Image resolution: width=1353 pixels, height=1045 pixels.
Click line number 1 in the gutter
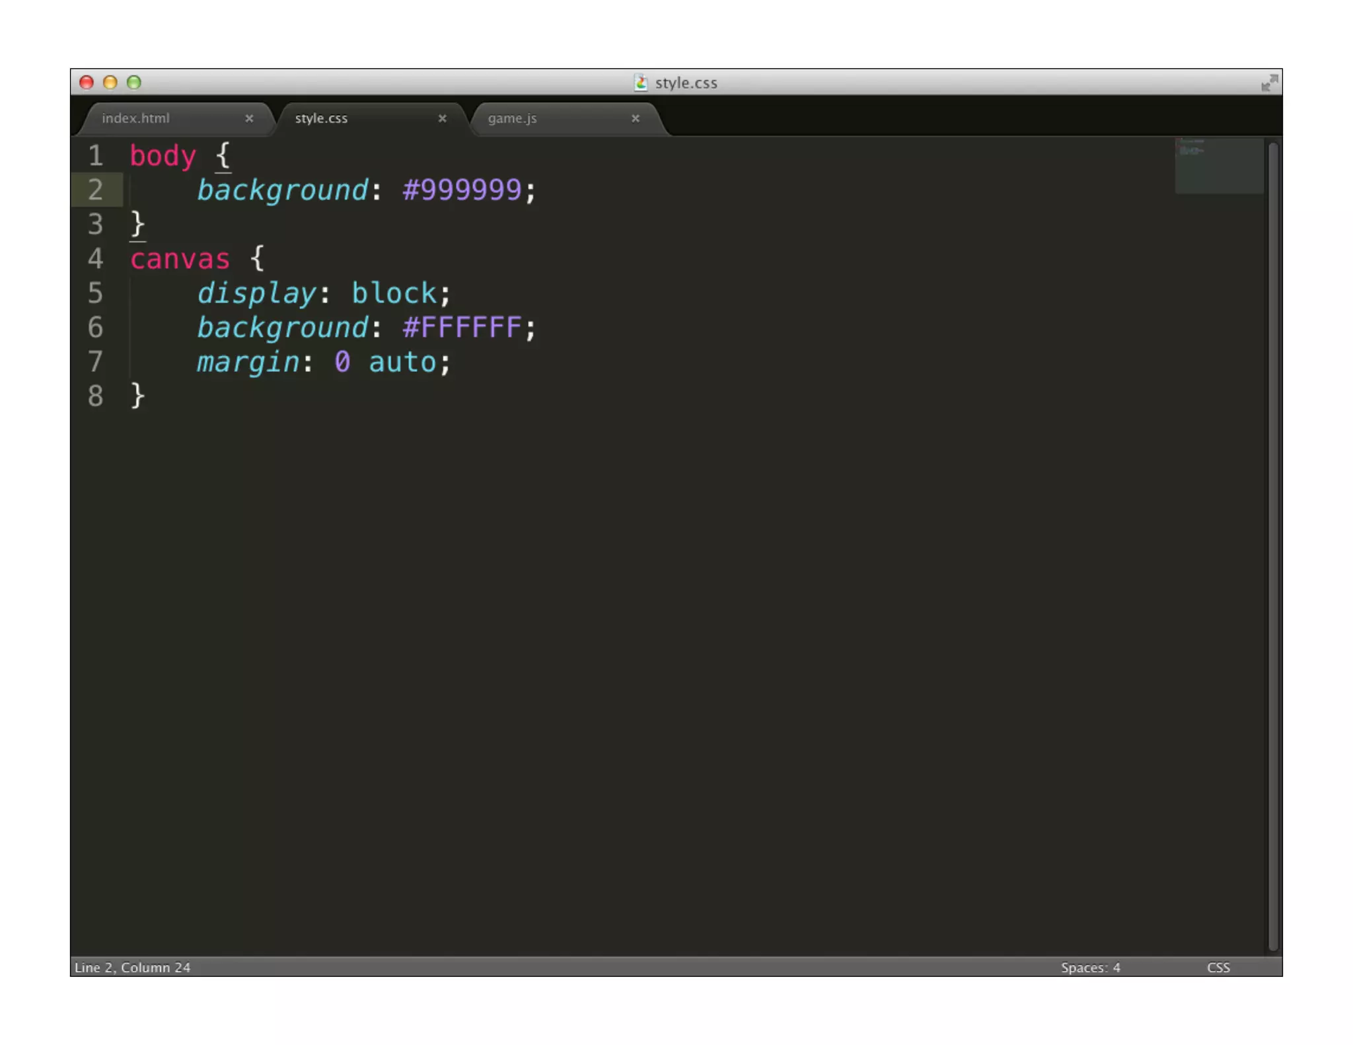coord(96,156)
